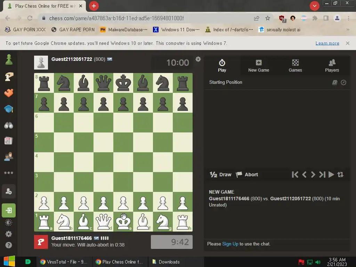Click the Sign Up link in chat

[230, 244]
